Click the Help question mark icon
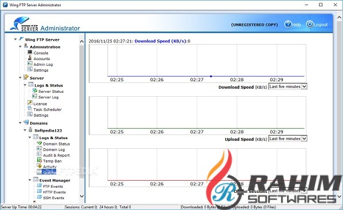The width and height of the screenshot is (343, 210). [288, 24]
